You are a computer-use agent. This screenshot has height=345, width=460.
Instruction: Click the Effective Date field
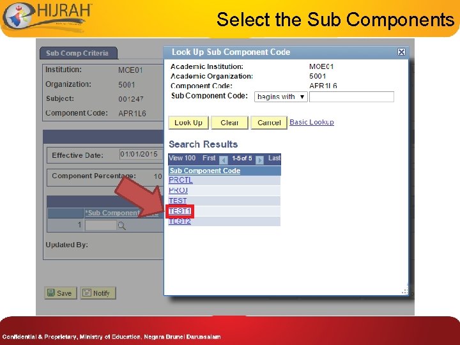[x=141, y=155]
